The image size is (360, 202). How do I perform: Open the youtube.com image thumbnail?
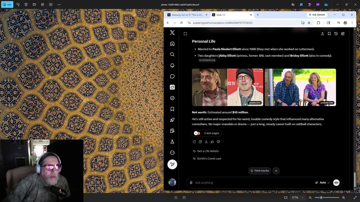300,87
